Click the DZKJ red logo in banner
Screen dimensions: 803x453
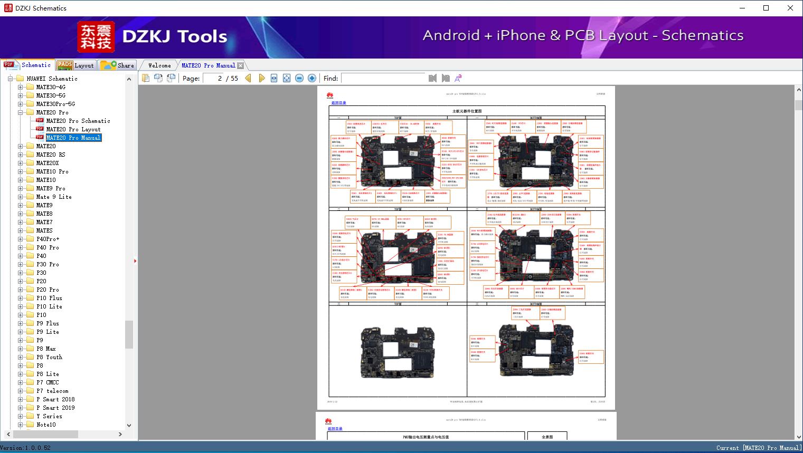click(x=96, y=36)
